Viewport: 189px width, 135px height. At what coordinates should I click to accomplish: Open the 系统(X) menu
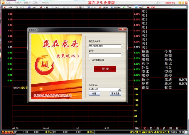[9, 2]
